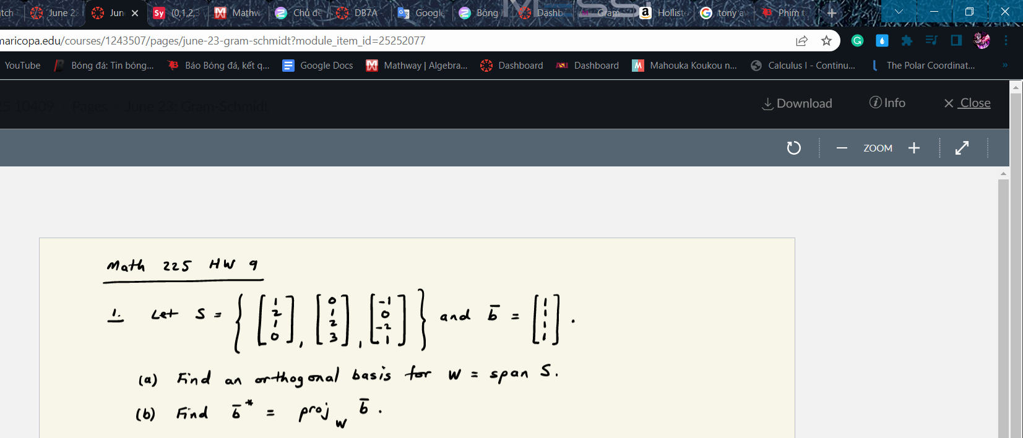The height and width of the screenshot is (438, 1023).
Task: Close the active 'Jun' tab
Action: 135,13
